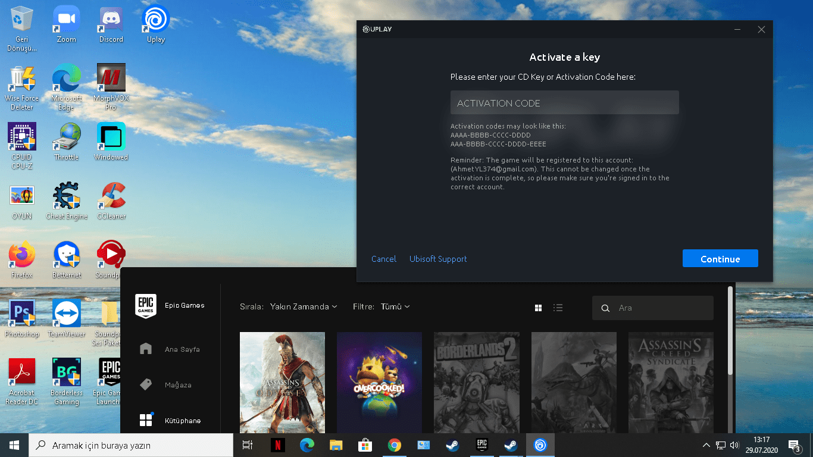Open Netflix from the taskbar

pos(277,445)
